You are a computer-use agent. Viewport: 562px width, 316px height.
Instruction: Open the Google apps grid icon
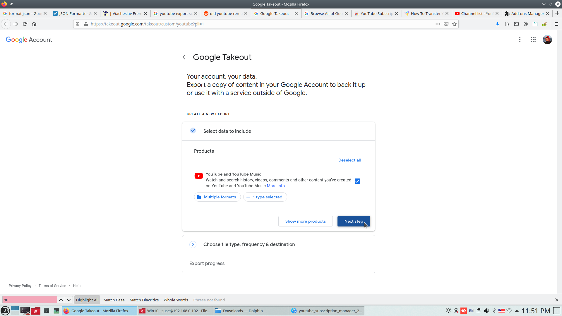tap(533, 39)
